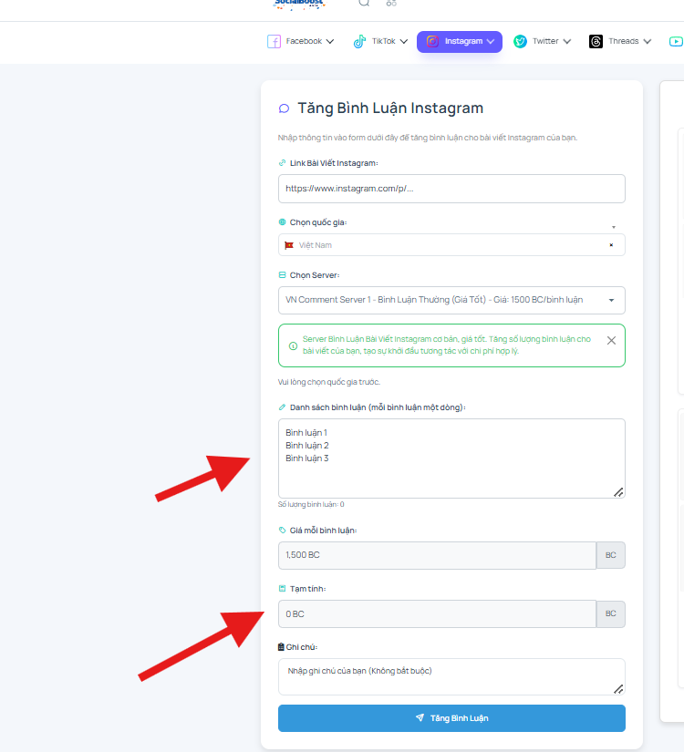Focus the Danh sách bình luận textarea
The image size is (684, 752).
click(x=451, y=458)
